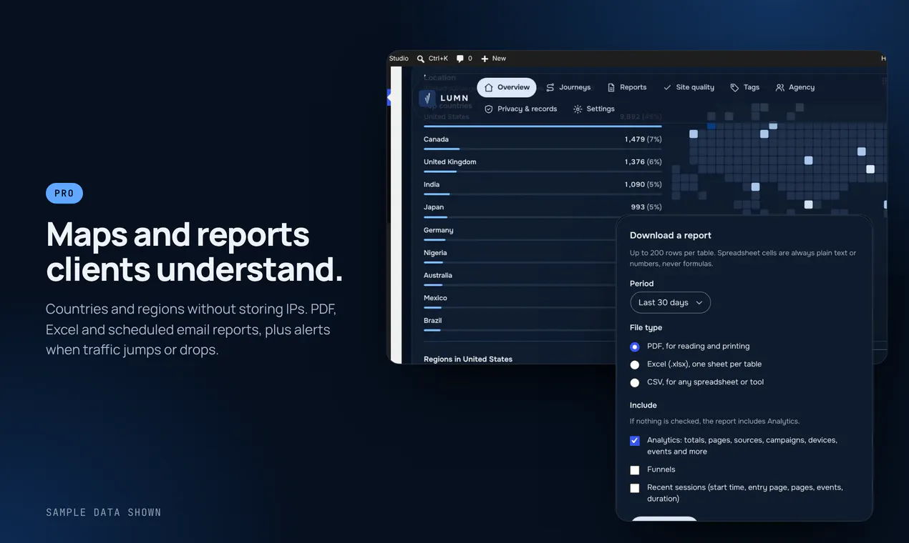This screenshot has width=909, height=543.
Task: Click the India country name
Action: click(x=432, y=184)
